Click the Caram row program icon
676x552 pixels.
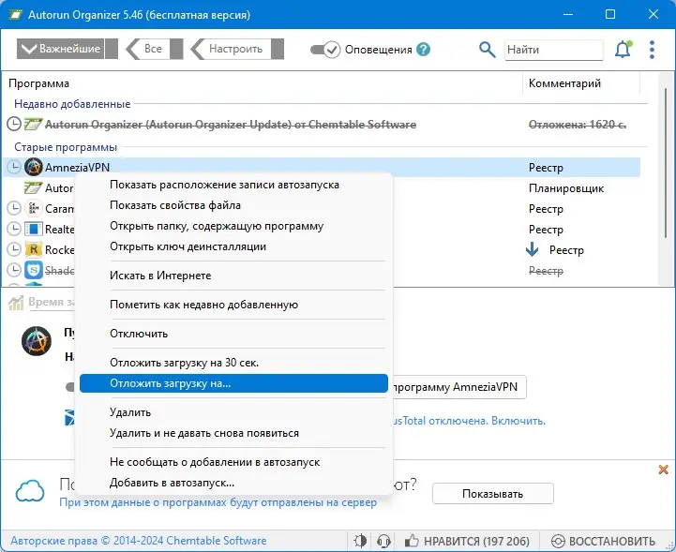tap(33, 208)
